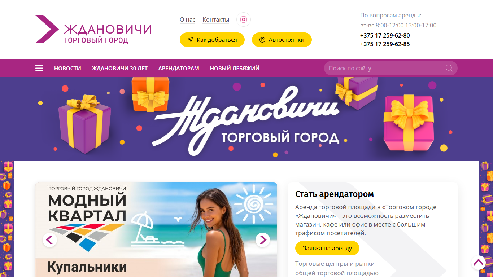Click the search magnifier icon

coord(449,68)
